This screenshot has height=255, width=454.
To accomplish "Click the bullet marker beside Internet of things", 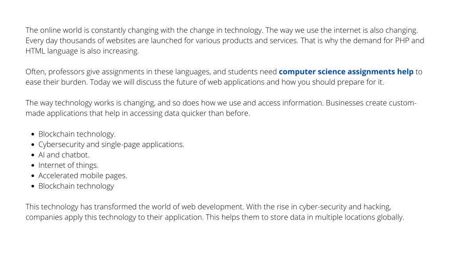I will [33, 166].
